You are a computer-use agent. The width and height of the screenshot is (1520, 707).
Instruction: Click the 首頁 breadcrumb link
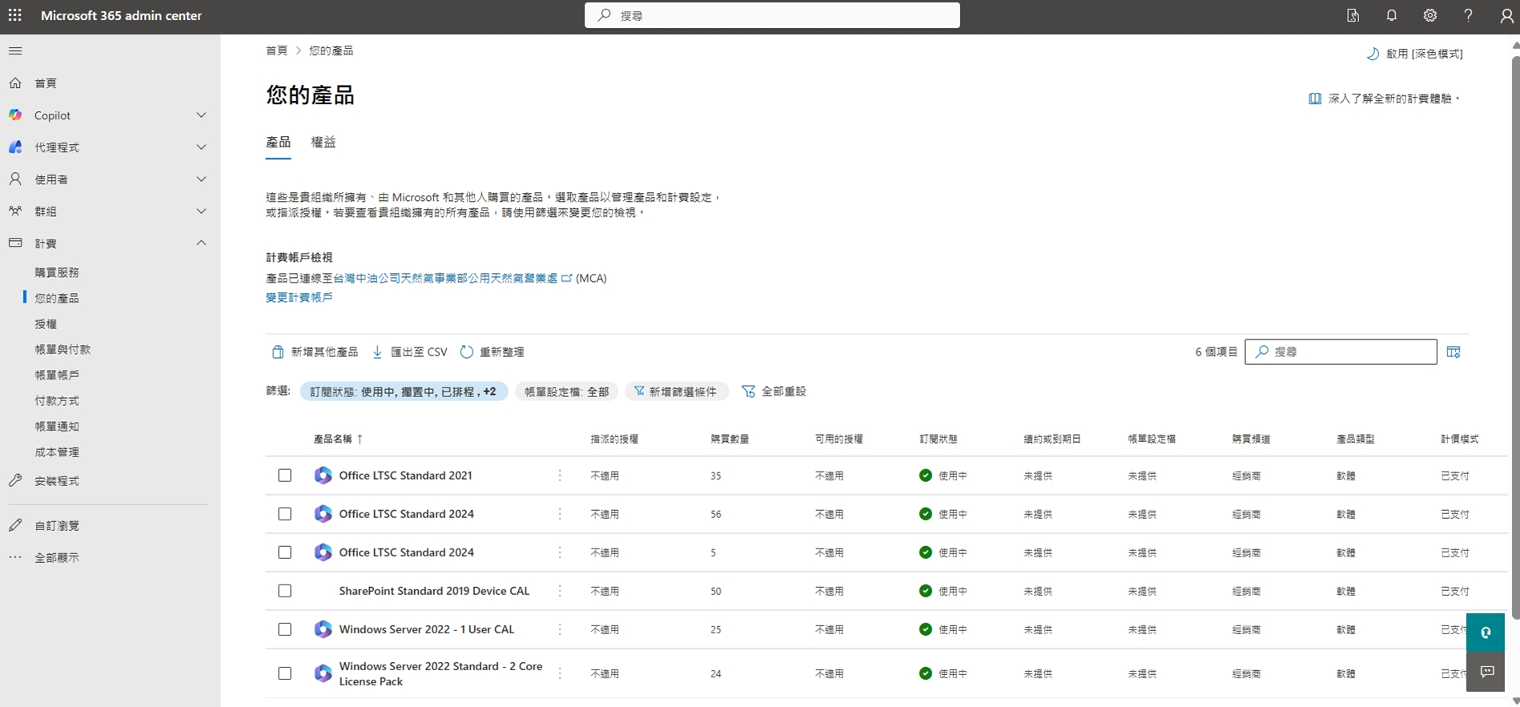click(276, 50)
